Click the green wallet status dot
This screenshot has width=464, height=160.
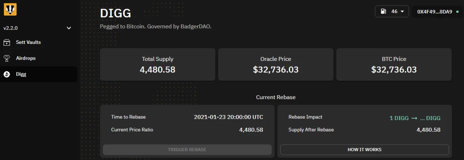(457, 12)
